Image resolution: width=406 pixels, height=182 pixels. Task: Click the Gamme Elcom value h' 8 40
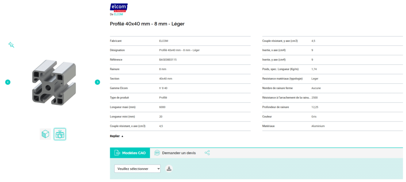(164, 88)
